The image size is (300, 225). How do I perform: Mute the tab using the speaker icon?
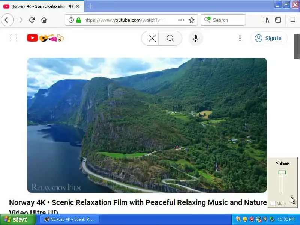(x=71, y=6)
